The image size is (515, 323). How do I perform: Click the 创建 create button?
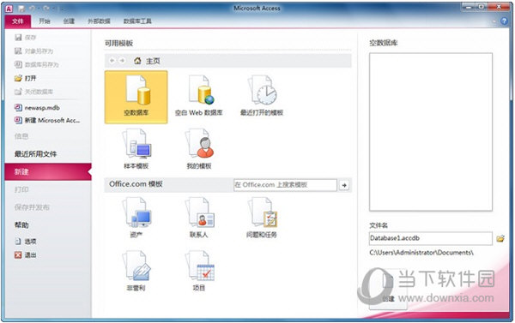coord(388,290)
